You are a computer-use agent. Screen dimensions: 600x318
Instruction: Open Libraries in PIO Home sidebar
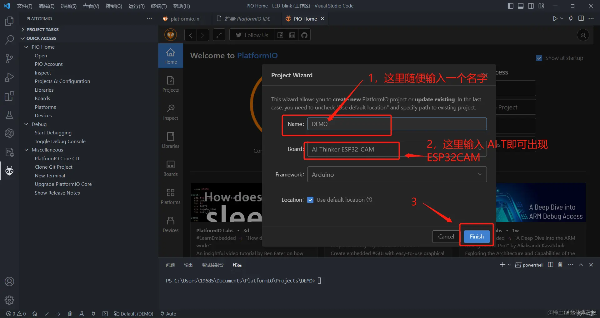pyautogui.click(x=171, y=140)
